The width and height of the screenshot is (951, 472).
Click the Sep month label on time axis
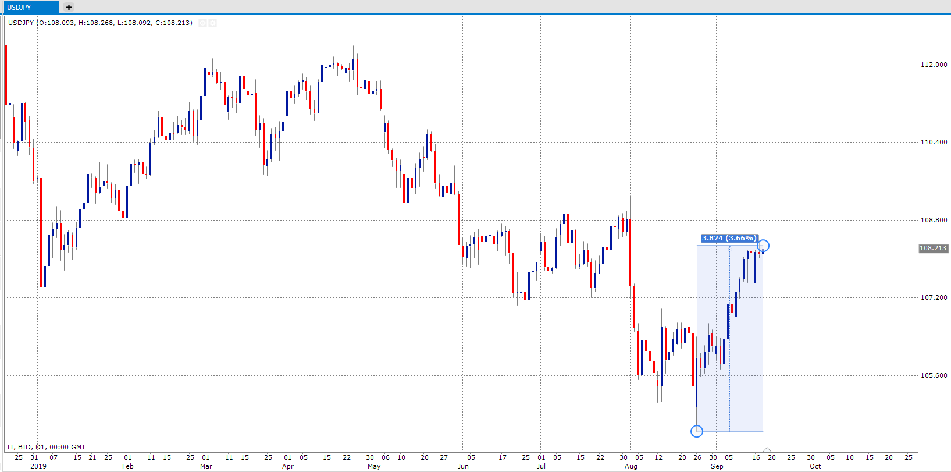(717, 466)
